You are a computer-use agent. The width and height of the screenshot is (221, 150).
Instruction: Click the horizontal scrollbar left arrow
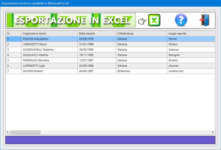(8, 132)
